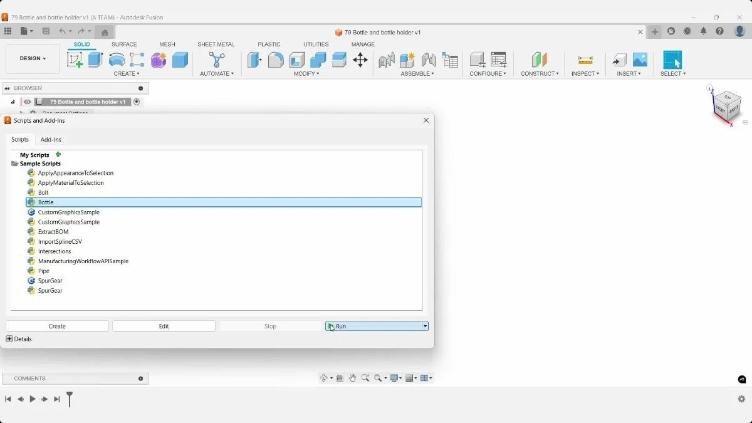Select the Offset Face tool
Screen dimensions: 752x423
[339, 60]
